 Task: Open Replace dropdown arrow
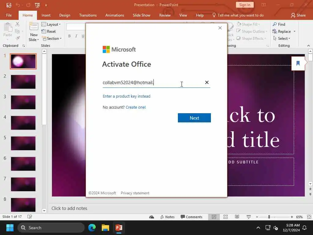pos(294,32)
